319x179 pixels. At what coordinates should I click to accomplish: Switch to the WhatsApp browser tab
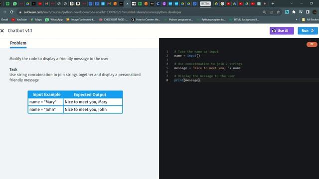pos(15,3)
